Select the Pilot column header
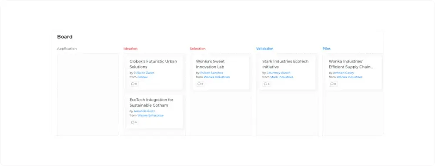Viewport: 435px width, 166px height. [327, 49]
